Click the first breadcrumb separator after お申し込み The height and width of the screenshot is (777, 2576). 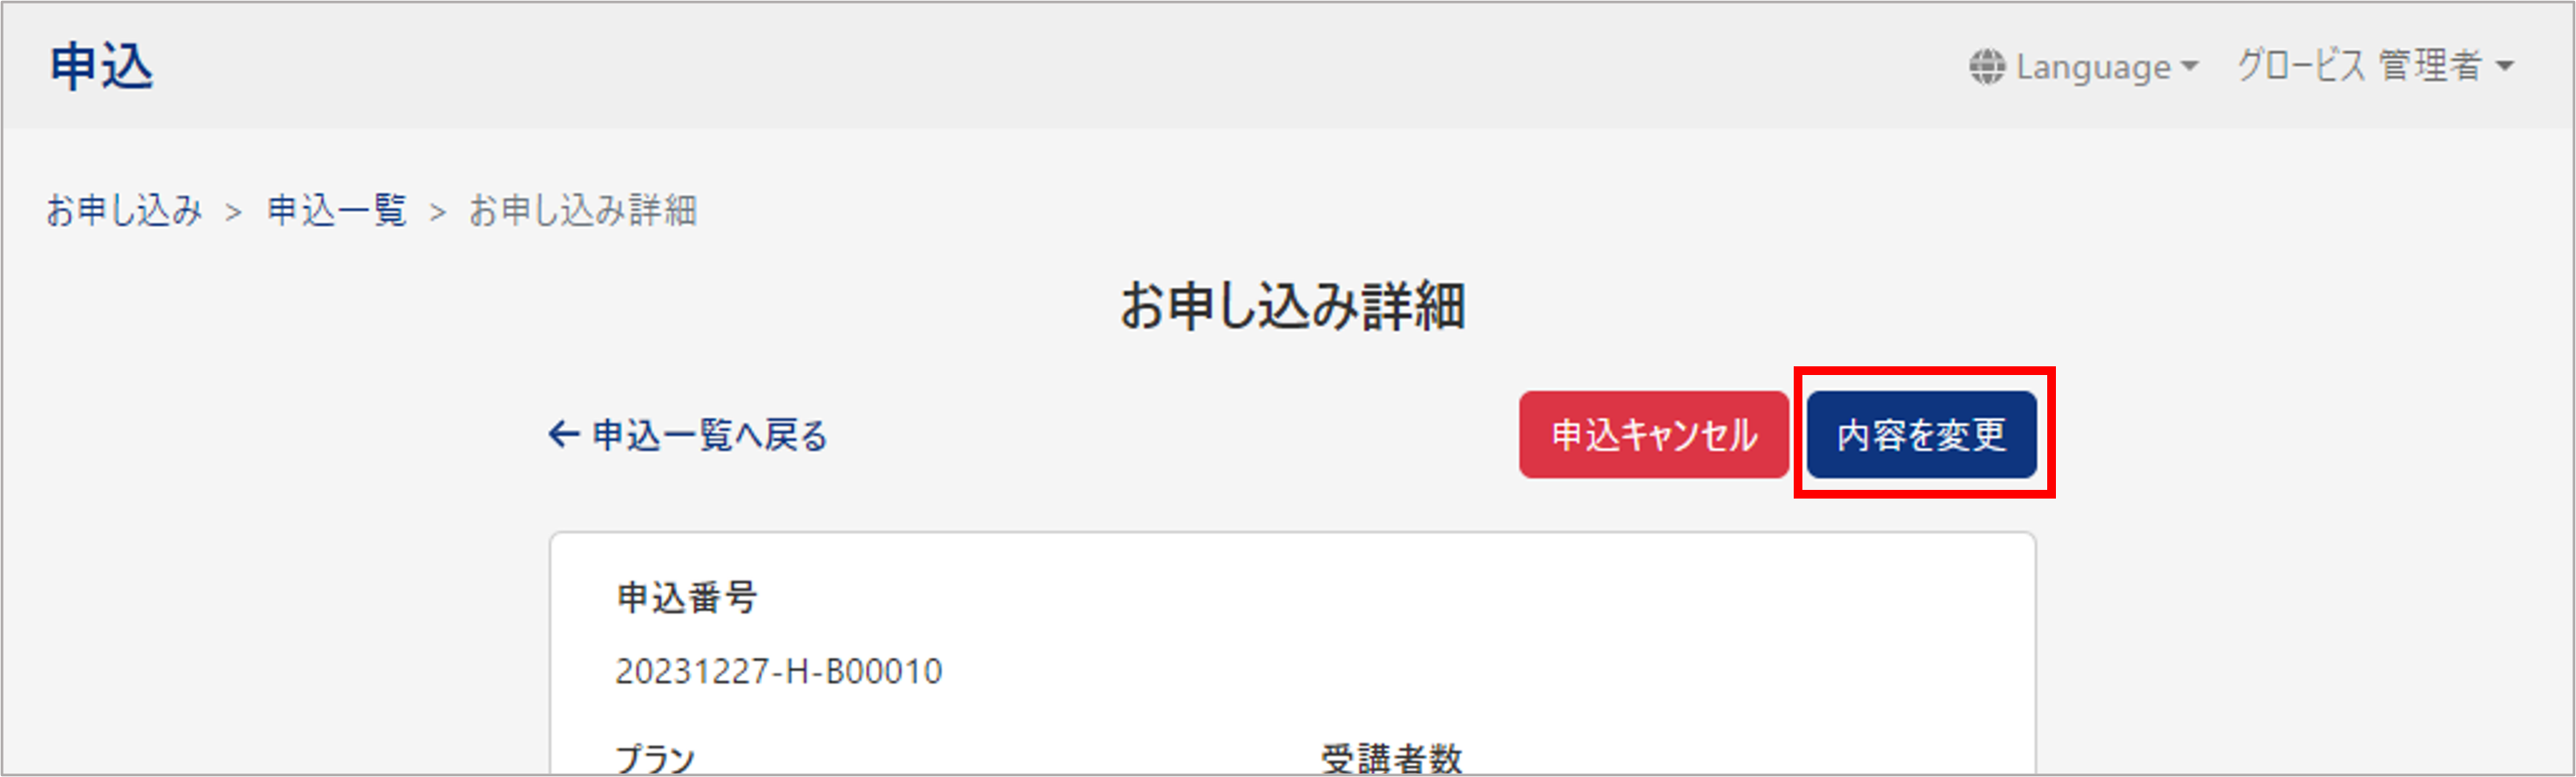click(x=234, y=212)
